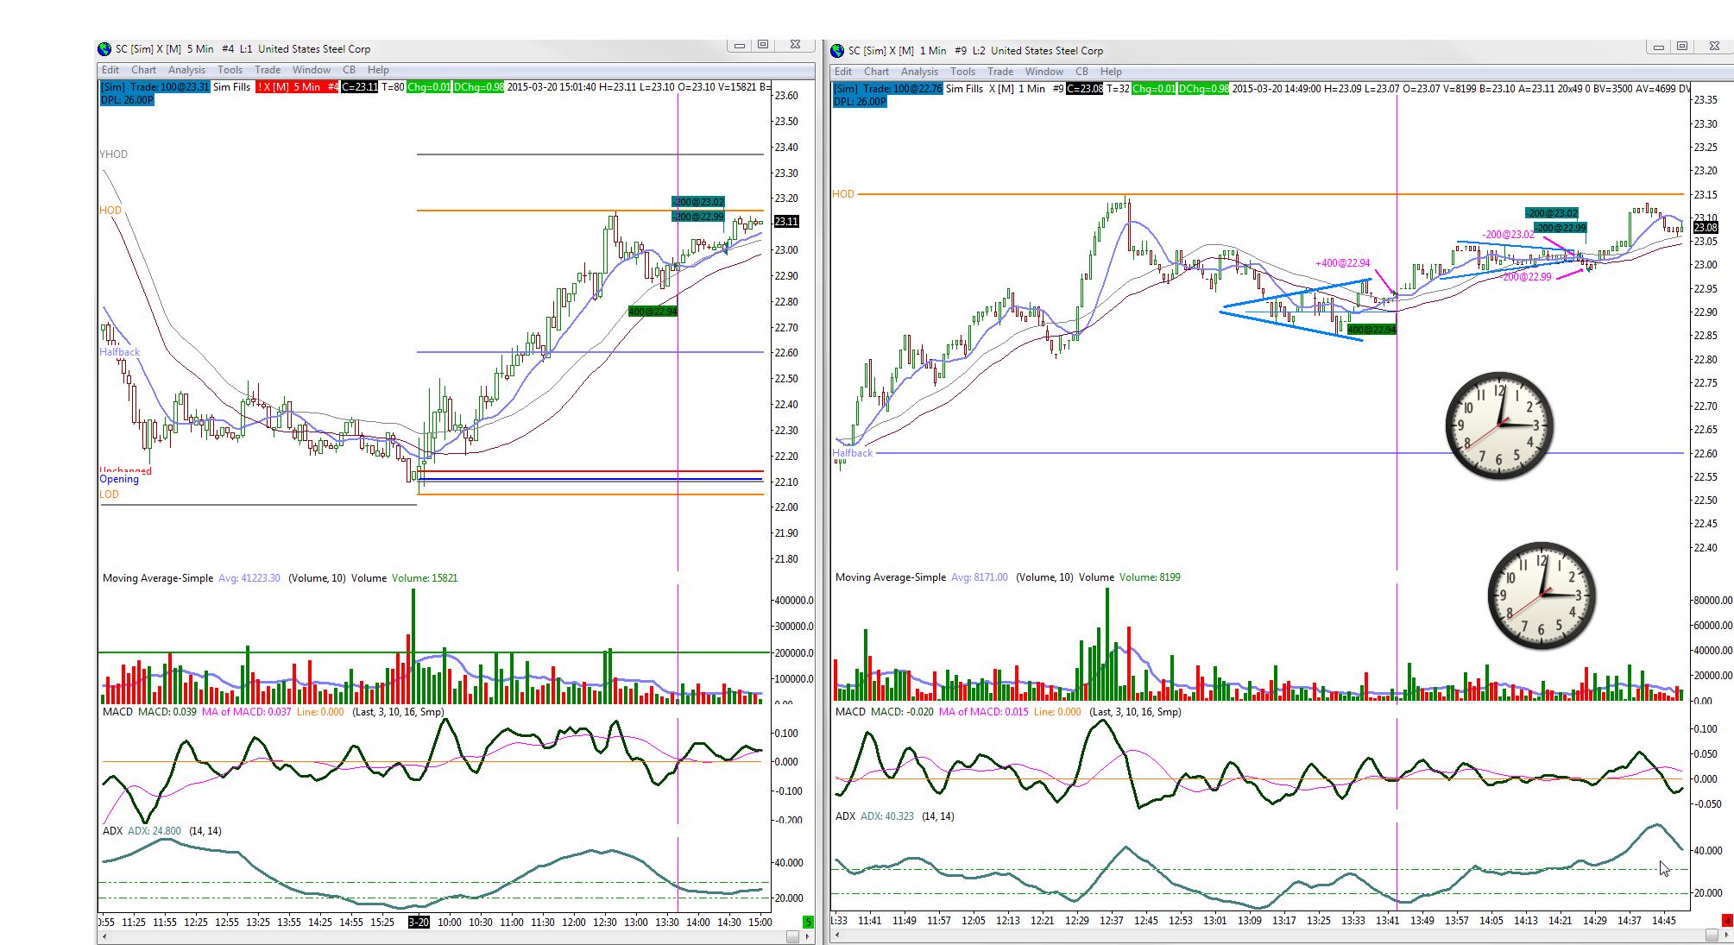
Task: Open Window menu in the 1 Min chart
Action: pos(1044,72)
